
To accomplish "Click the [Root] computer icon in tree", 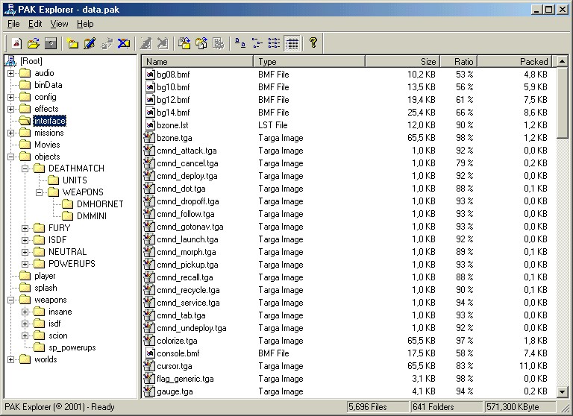I will (11, 60).
